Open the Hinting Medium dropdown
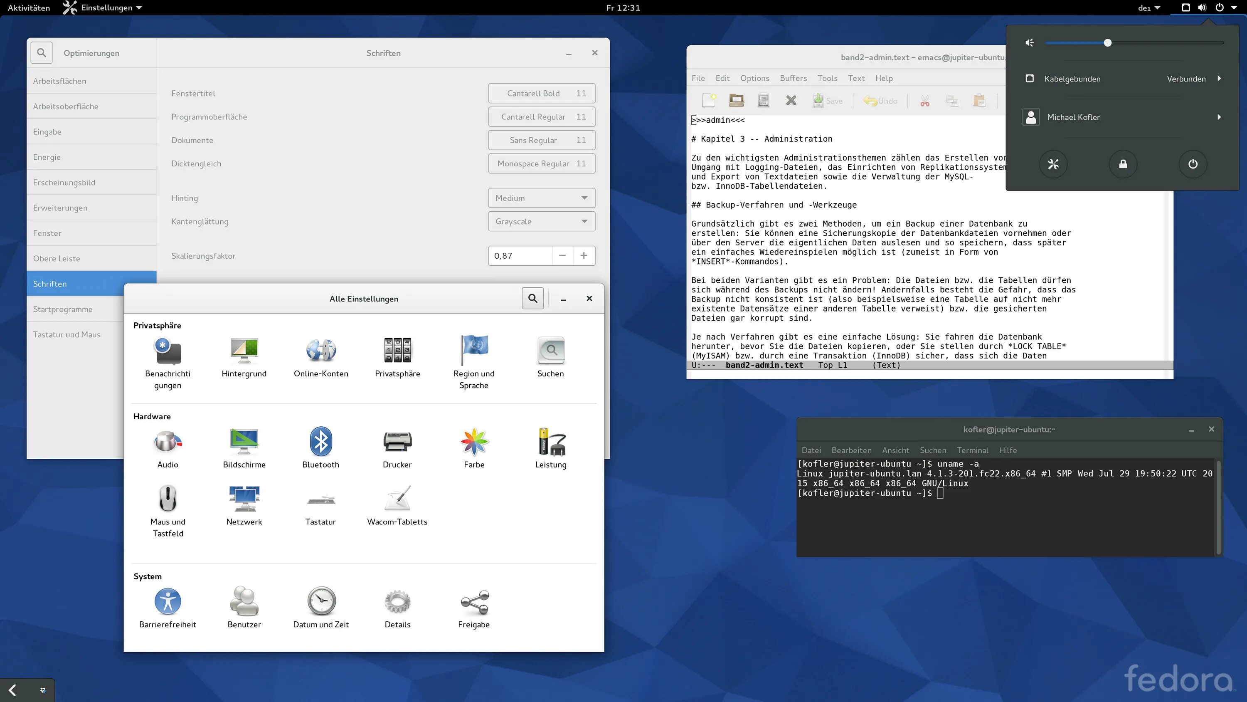 tap(541, 198)
